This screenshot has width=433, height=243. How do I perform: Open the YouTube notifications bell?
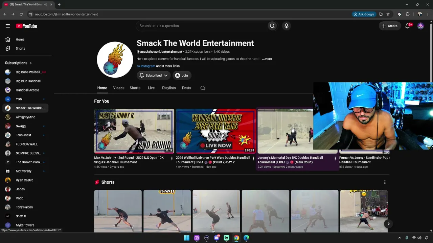pyautogui.click(x=408, y=26)
